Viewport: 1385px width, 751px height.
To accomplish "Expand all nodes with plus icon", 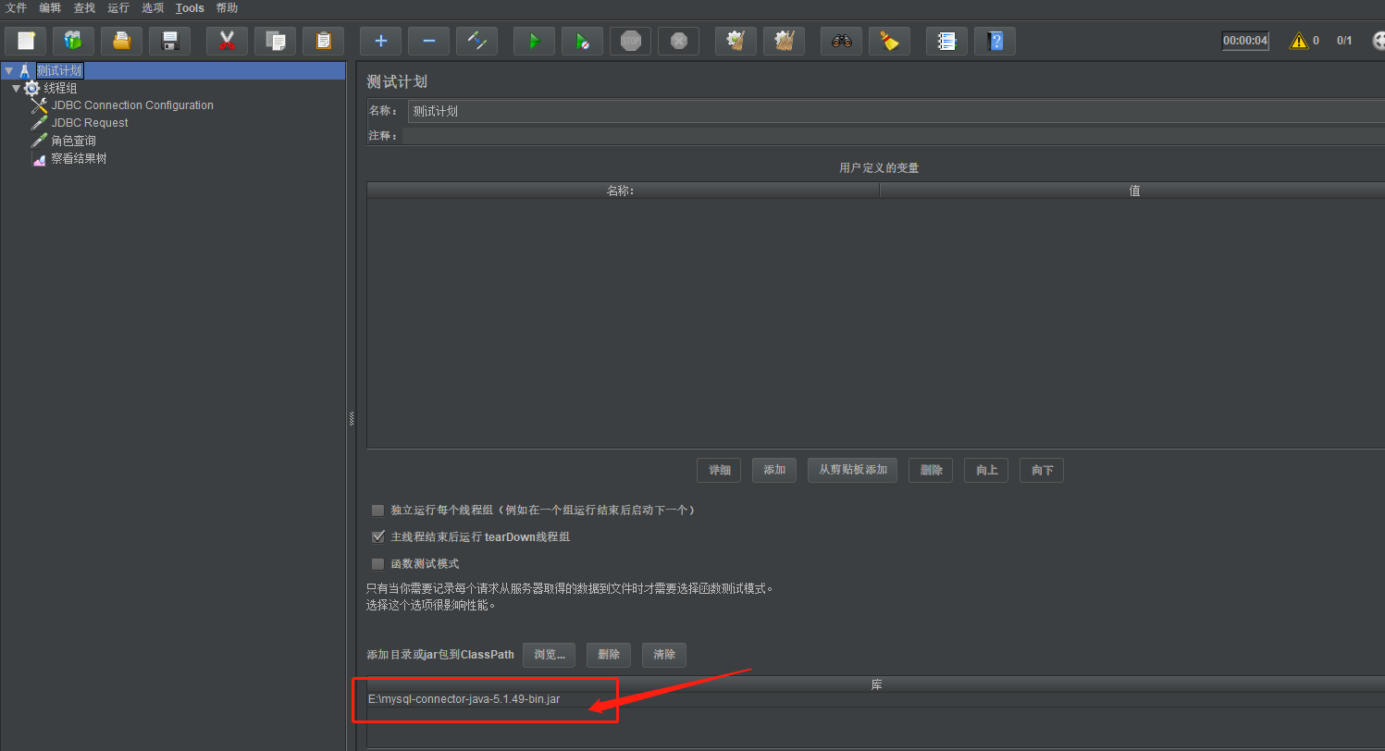I will click(380, 41).
